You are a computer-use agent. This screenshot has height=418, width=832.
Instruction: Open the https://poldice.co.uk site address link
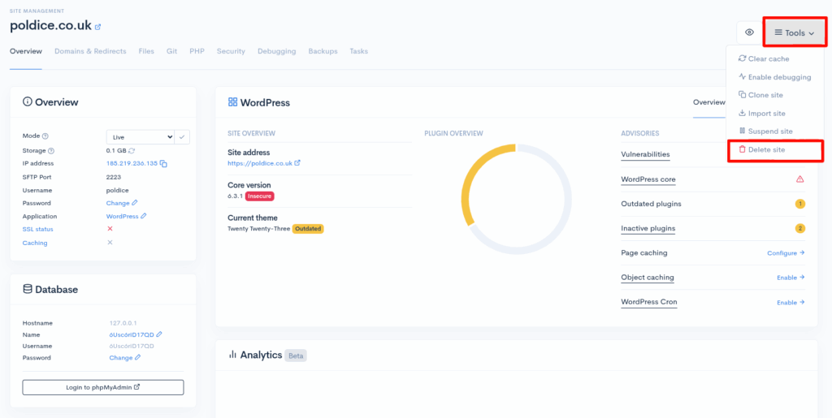[260, 163]
